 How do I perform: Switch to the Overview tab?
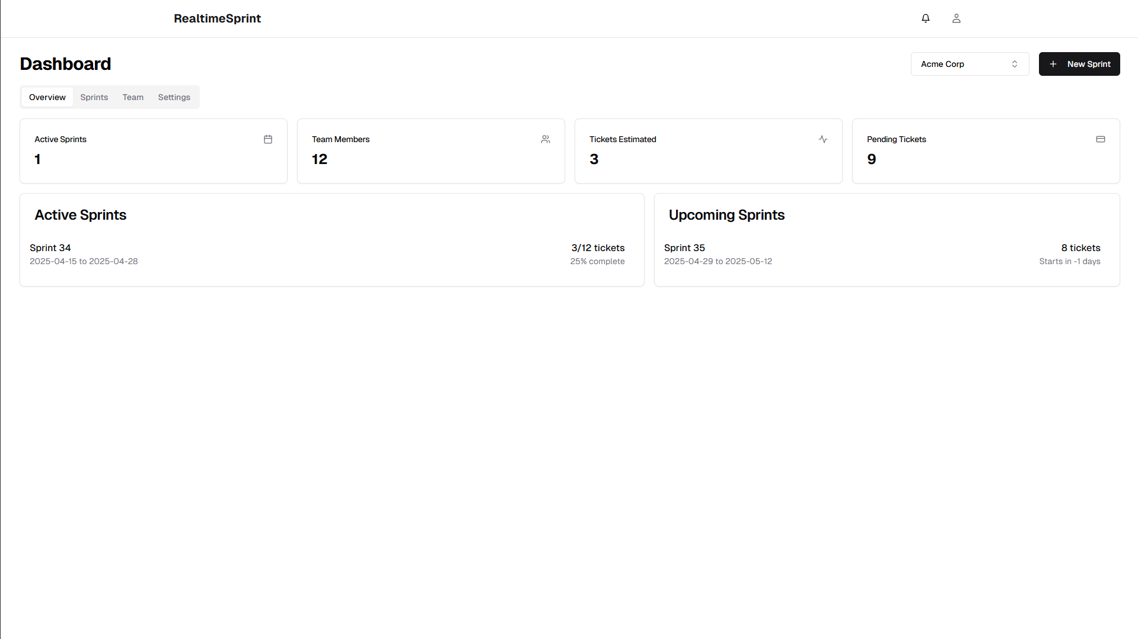coord(47,97)
